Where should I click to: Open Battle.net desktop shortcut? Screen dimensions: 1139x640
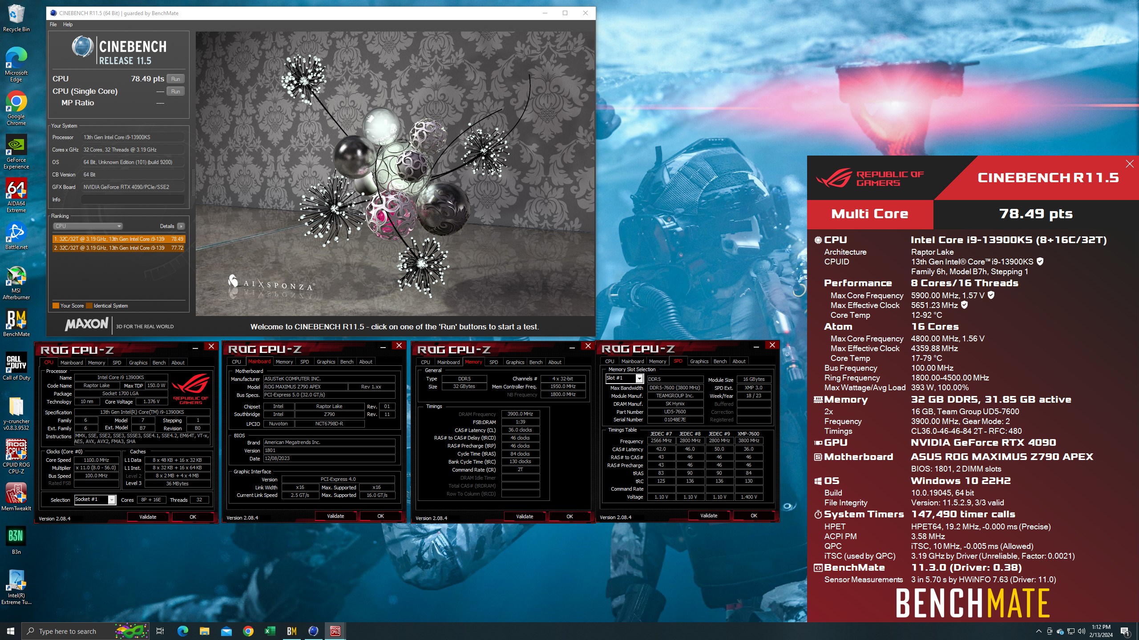coord(16,236)
